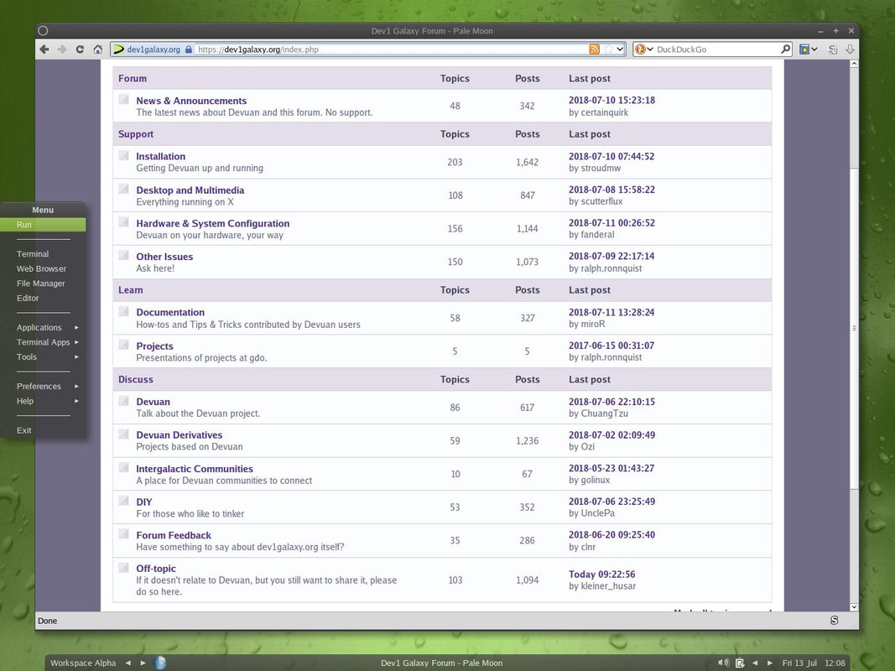This screenshot has width=895, height=671.
Task: Click the page vertical scrollbar thumb
Action: [x=854, y=328]
